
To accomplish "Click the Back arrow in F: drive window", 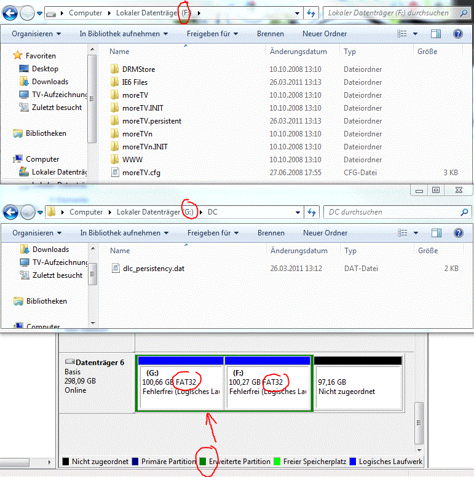I will (x=10, y=13).
